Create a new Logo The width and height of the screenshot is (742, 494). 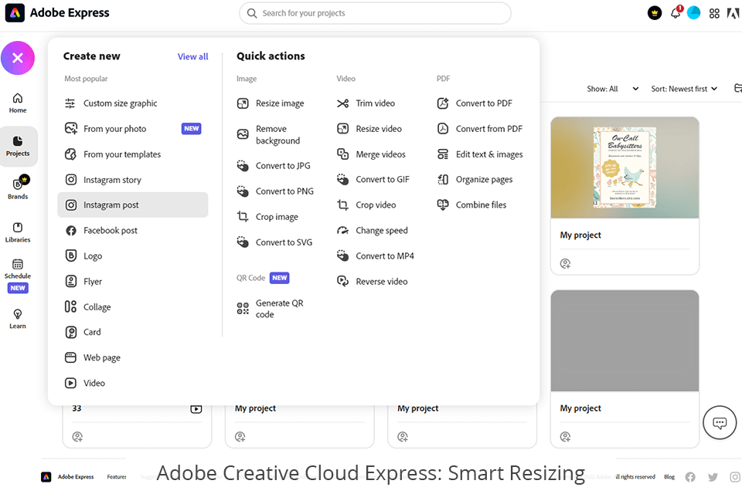pos(132,255)
